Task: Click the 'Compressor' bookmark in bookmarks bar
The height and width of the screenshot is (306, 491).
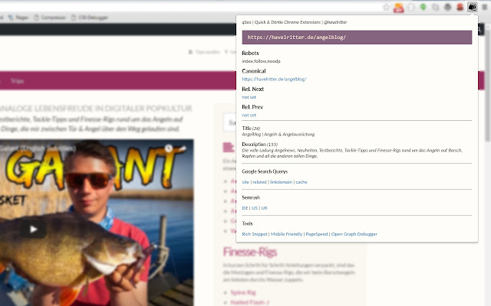Action: (x=50, y=18)
